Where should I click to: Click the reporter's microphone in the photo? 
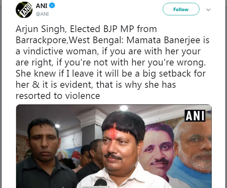point(100,183)
